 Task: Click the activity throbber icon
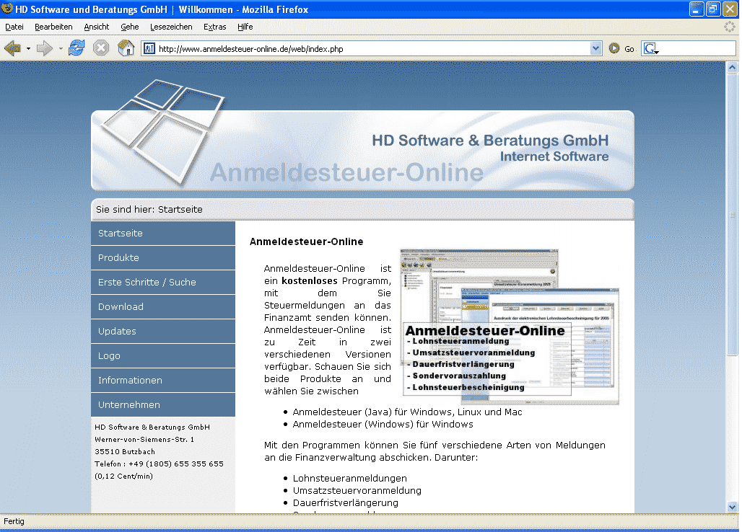click(730, 27)
